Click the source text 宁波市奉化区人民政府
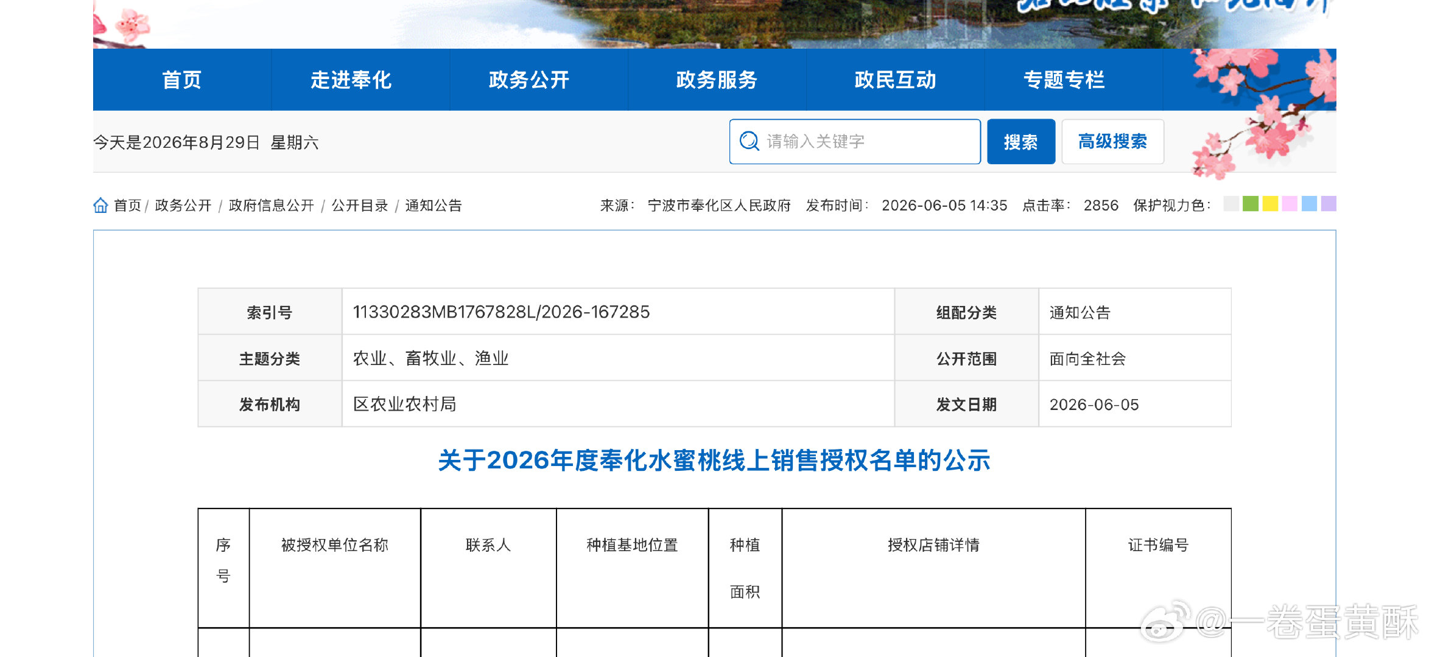The height and width of the screenshot is (657, 1429). pos(719,206)
